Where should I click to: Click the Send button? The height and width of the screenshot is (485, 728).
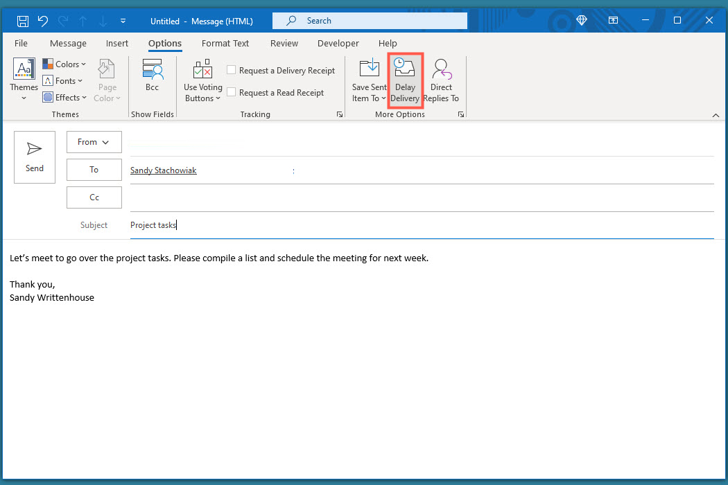pyautogui.click(x=34, y=157)
